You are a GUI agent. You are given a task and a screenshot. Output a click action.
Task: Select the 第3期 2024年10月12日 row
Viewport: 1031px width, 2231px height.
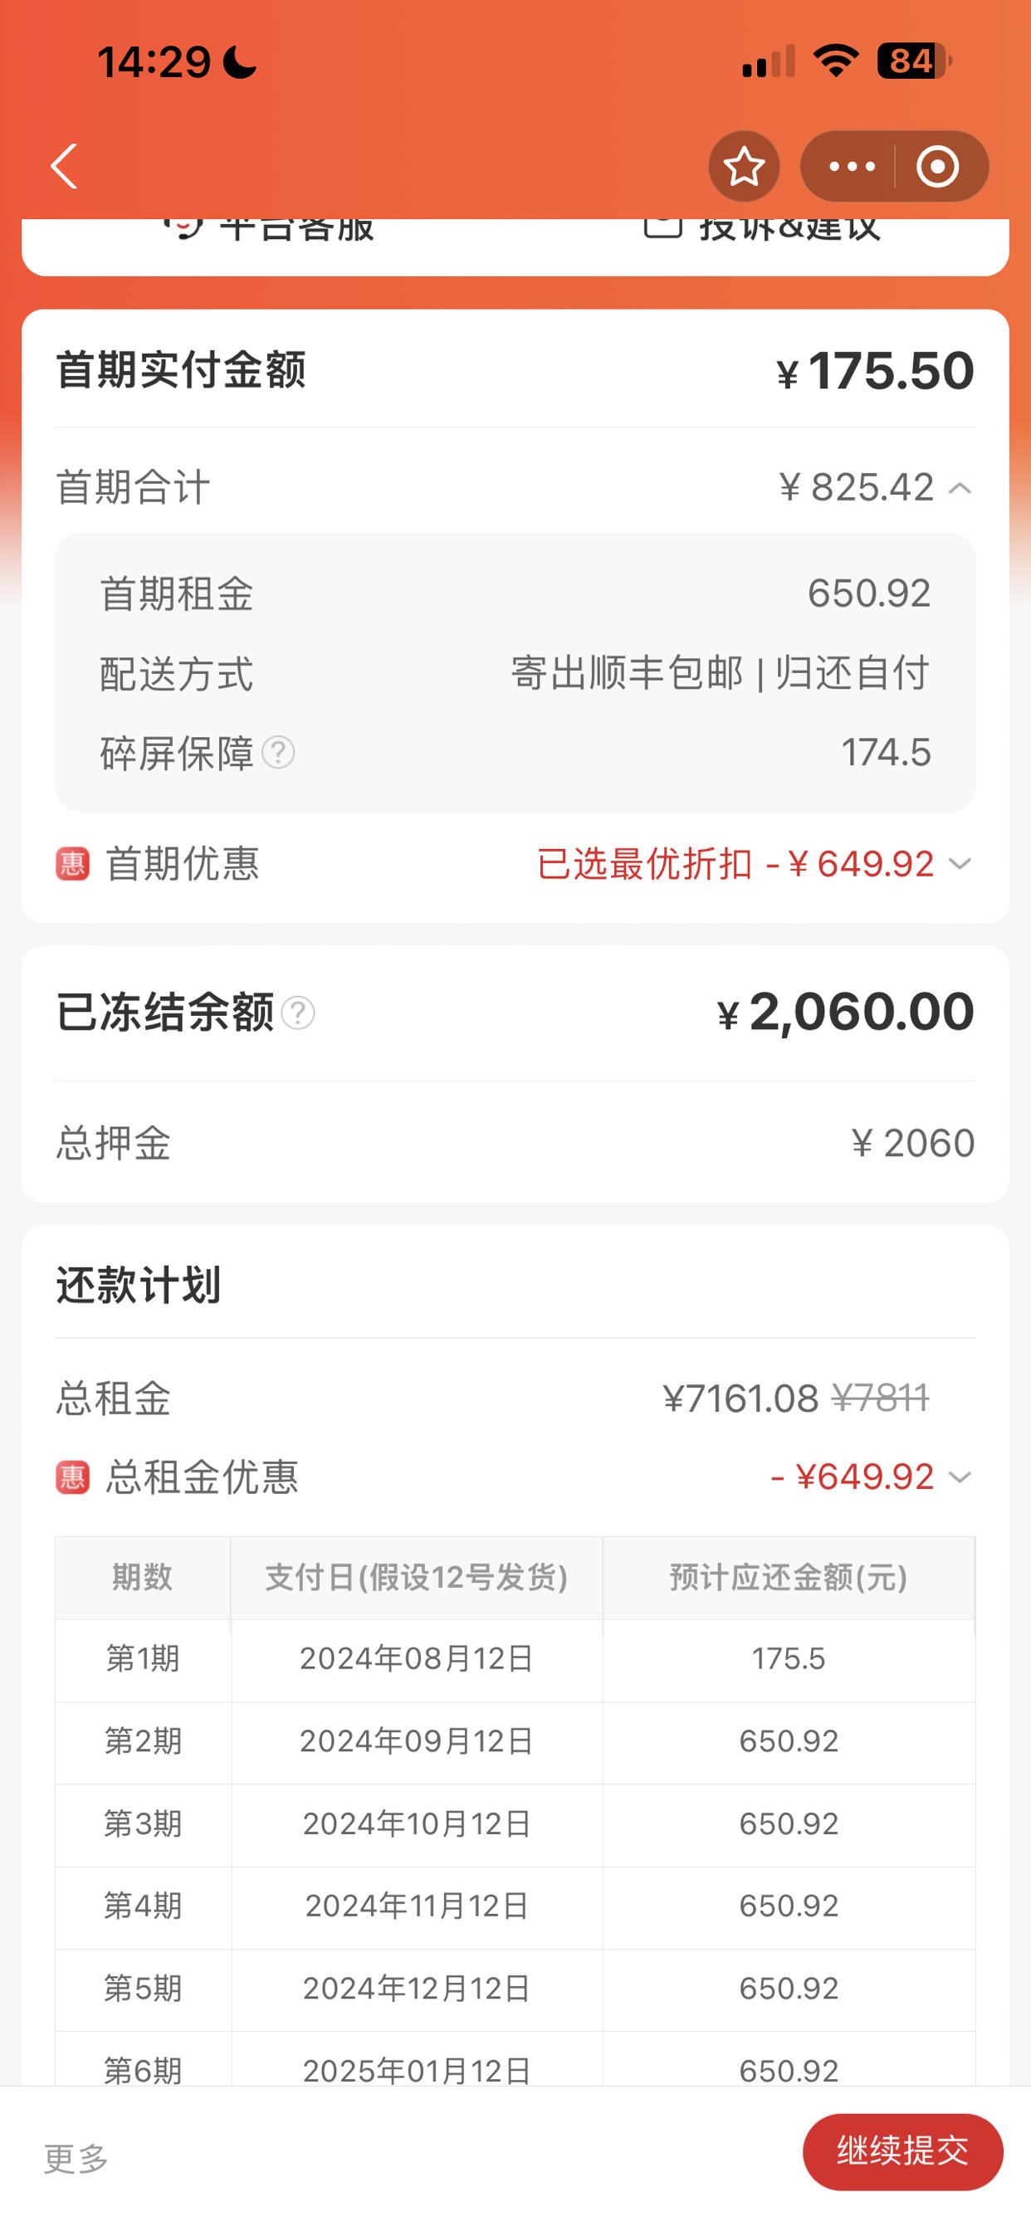tap(515, 1823)
